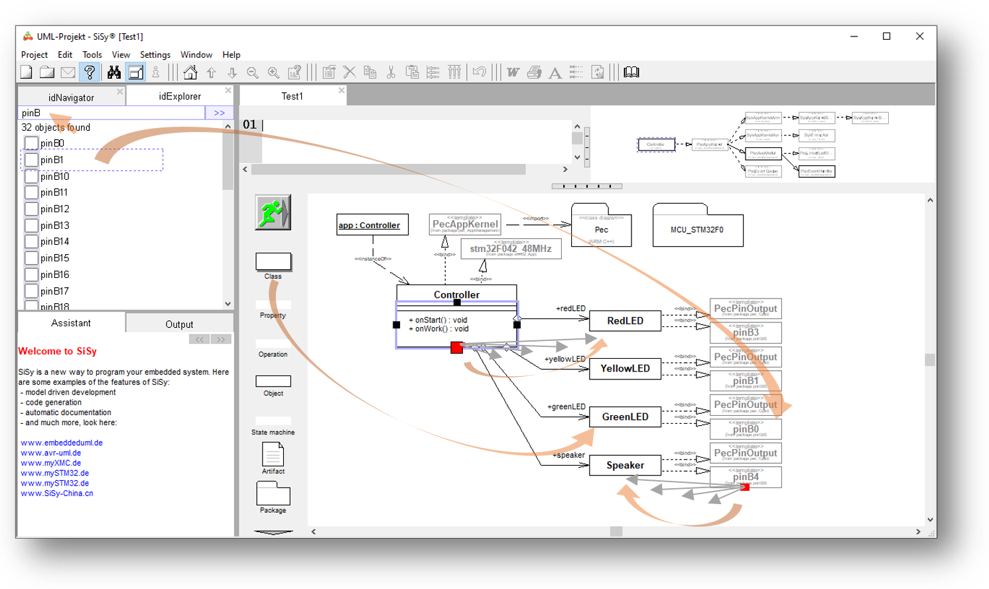
Task: Click the green running man icon
Action: (273, 212)
